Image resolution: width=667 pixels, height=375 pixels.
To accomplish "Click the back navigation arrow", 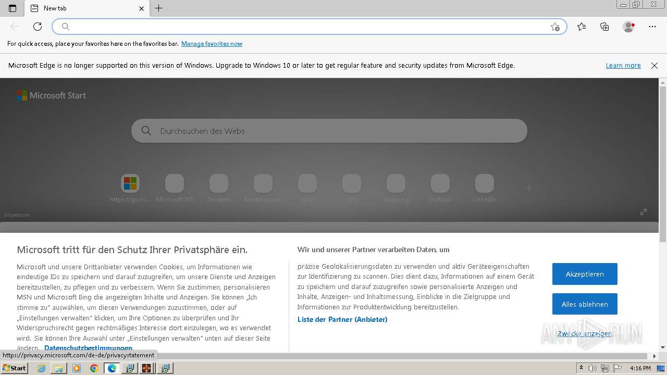I will coord(15,27).
